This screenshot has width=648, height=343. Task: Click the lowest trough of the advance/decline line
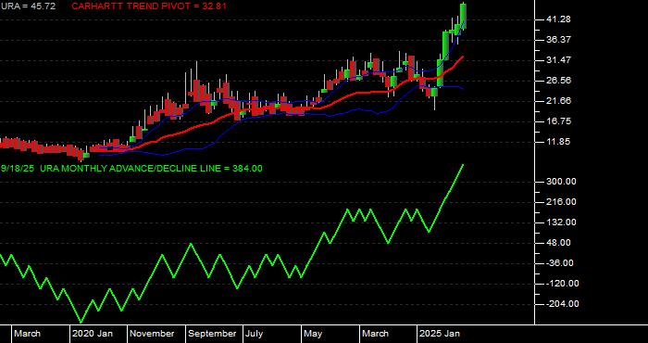tap(81, 322)
